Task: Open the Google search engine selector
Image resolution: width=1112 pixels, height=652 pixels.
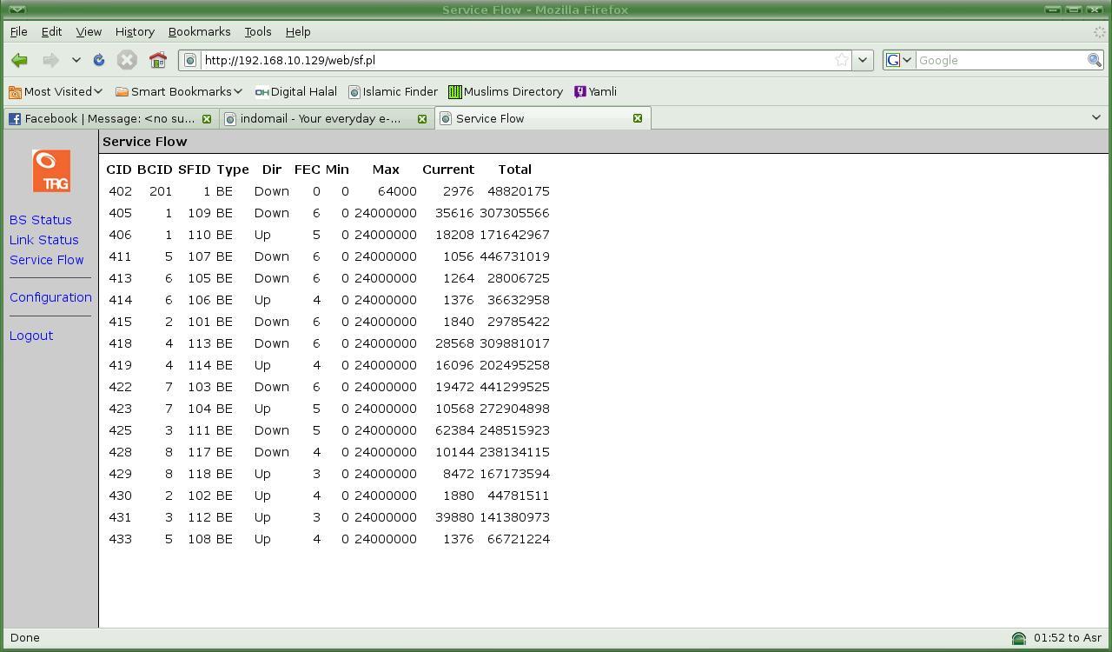Action: [898, 60]
